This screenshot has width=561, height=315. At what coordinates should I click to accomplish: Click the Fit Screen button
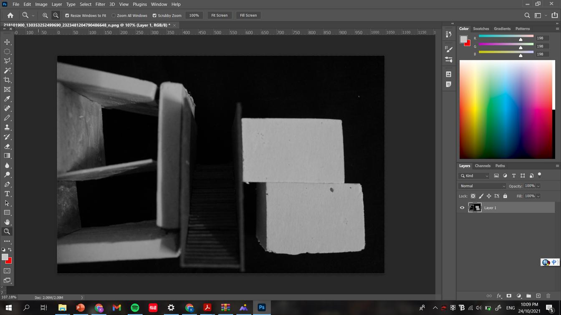point(219,15)
